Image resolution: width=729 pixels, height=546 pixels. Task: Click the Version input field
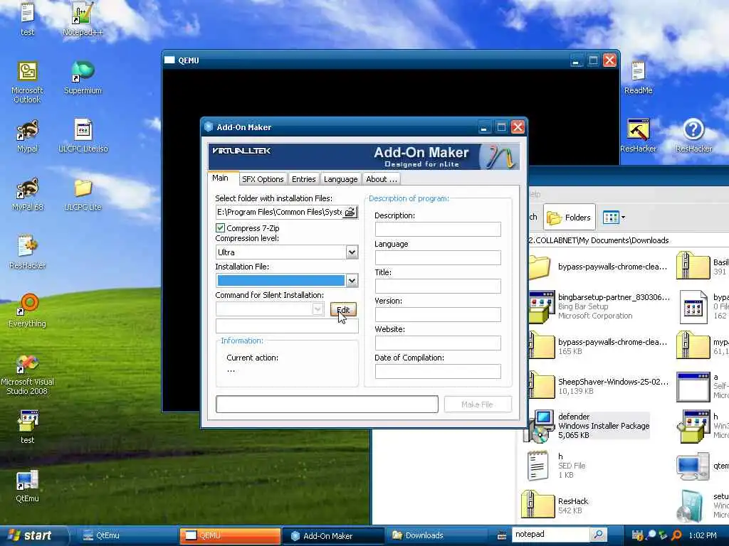(438, 314)
